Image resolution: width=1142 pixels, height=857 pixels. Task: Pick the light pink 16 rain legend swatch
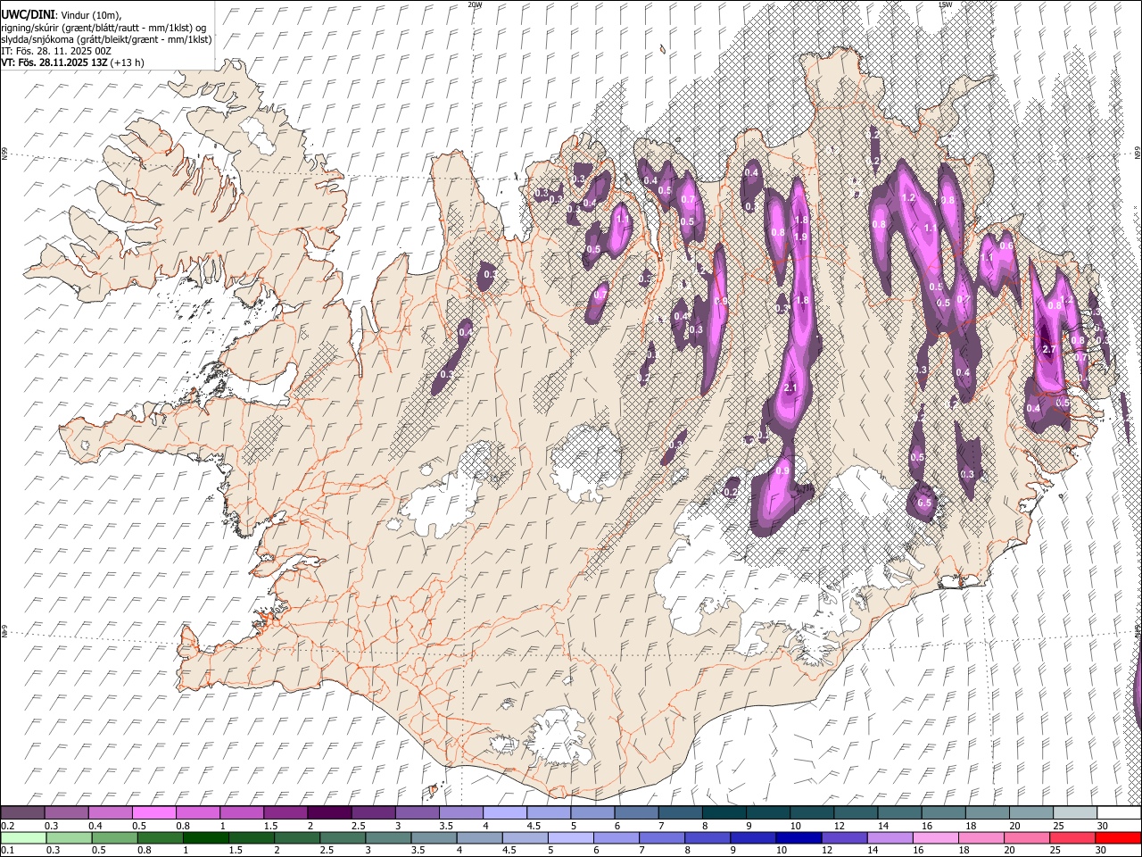[x=935, y=838]
